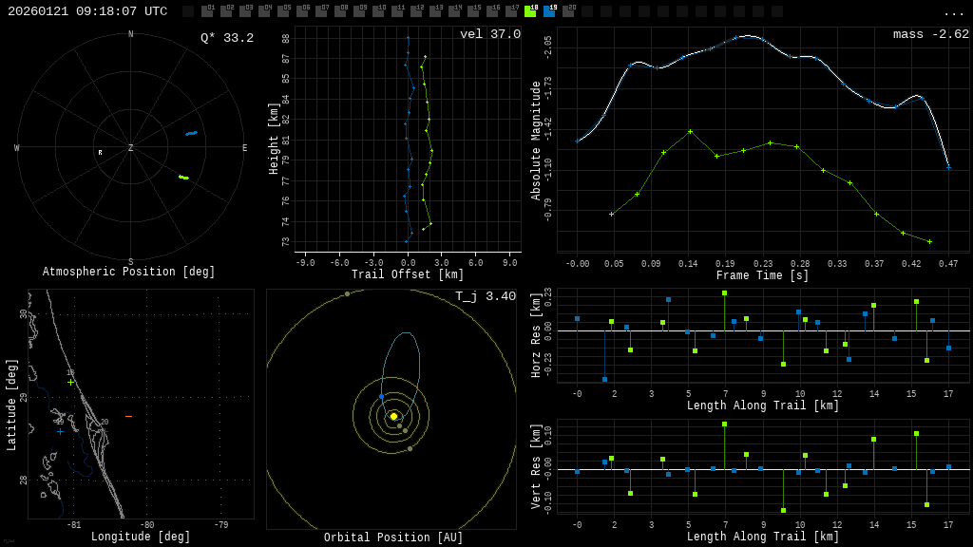Screen dimensions: 973x547
Task: Click the T_j 3.40 value
Action: pos(485,296)
